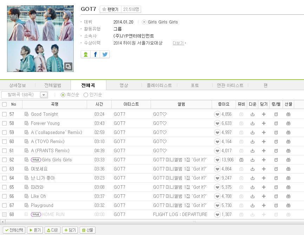Switch to 상세정보 tab

click(18, 85)
